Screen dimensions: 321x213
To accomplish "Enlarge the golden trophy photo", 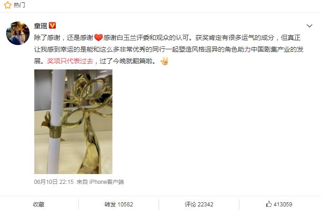I will pos(73,122).
